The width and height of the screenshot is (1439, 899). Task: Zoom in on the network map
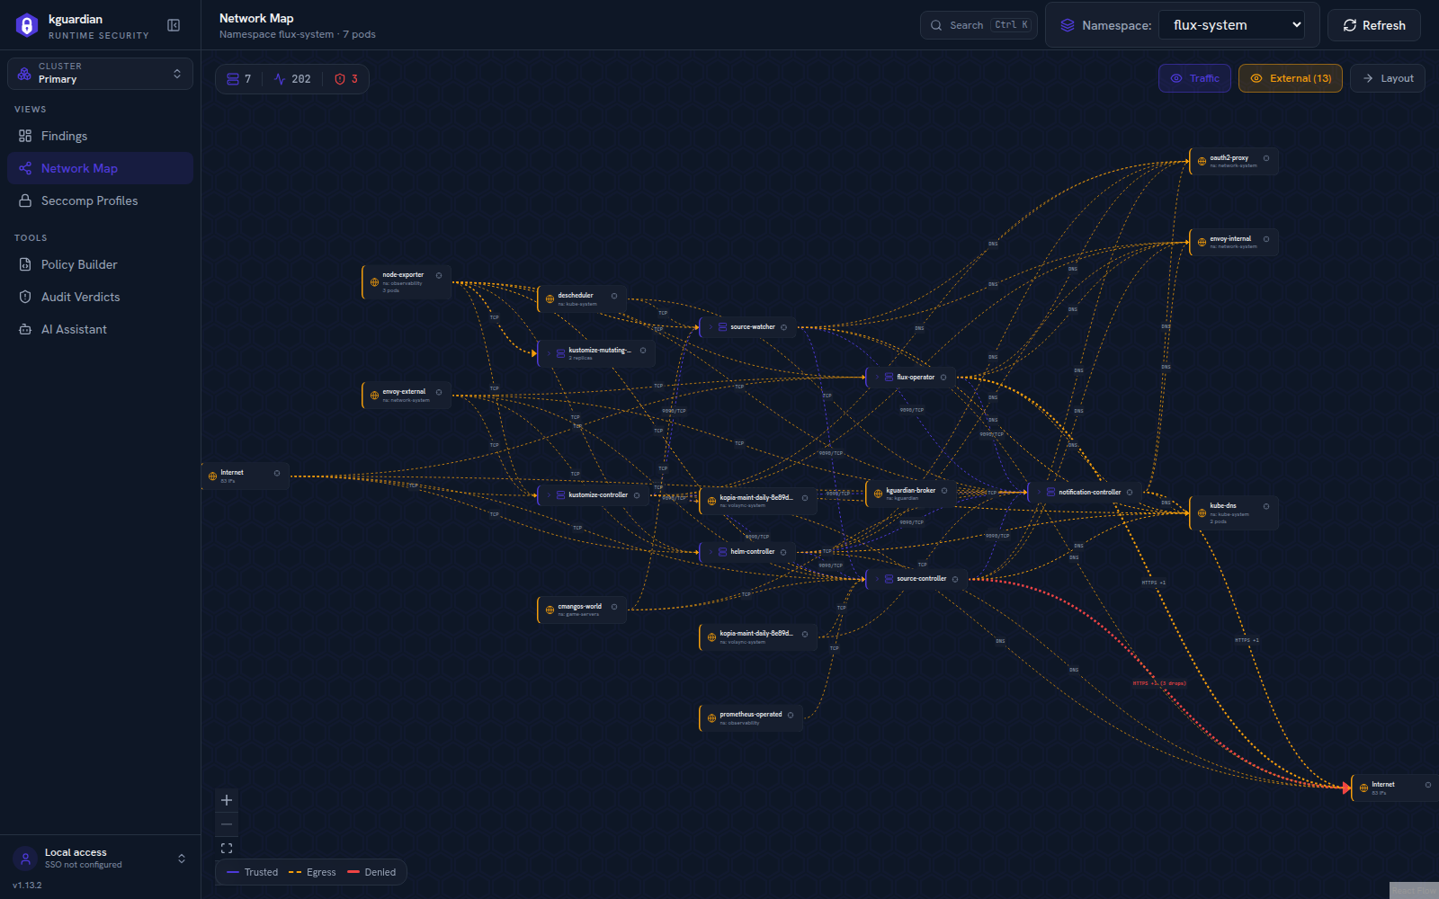coord(227,800)
